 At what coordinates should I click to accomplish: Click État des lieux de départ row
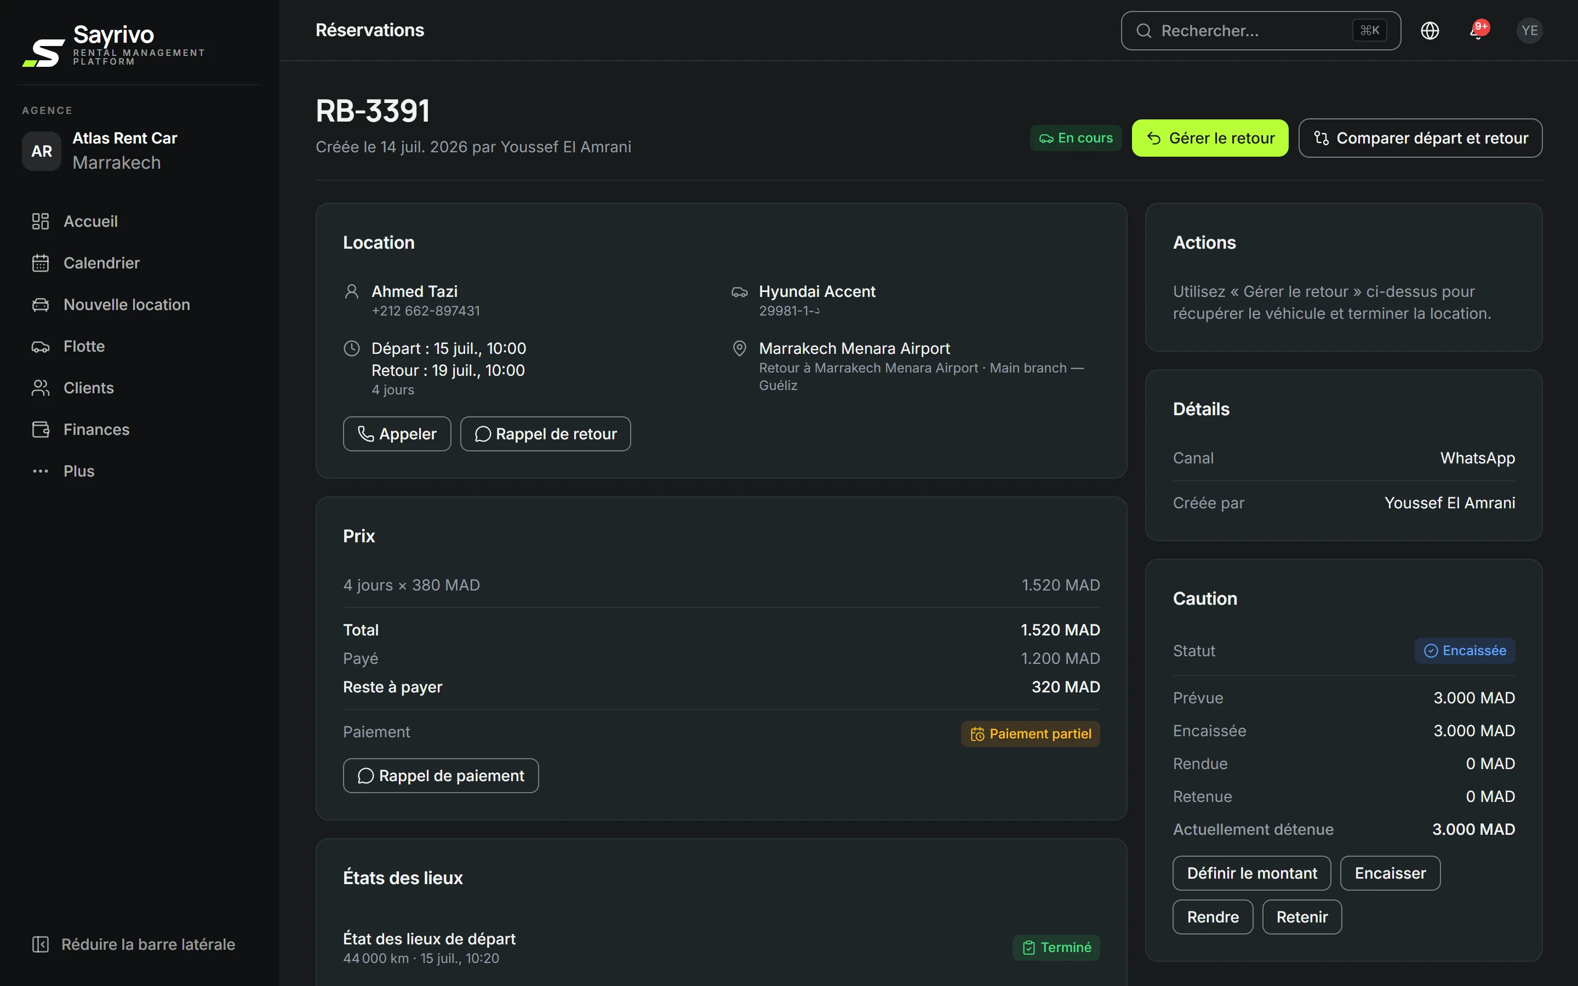(x=721, y=948)
